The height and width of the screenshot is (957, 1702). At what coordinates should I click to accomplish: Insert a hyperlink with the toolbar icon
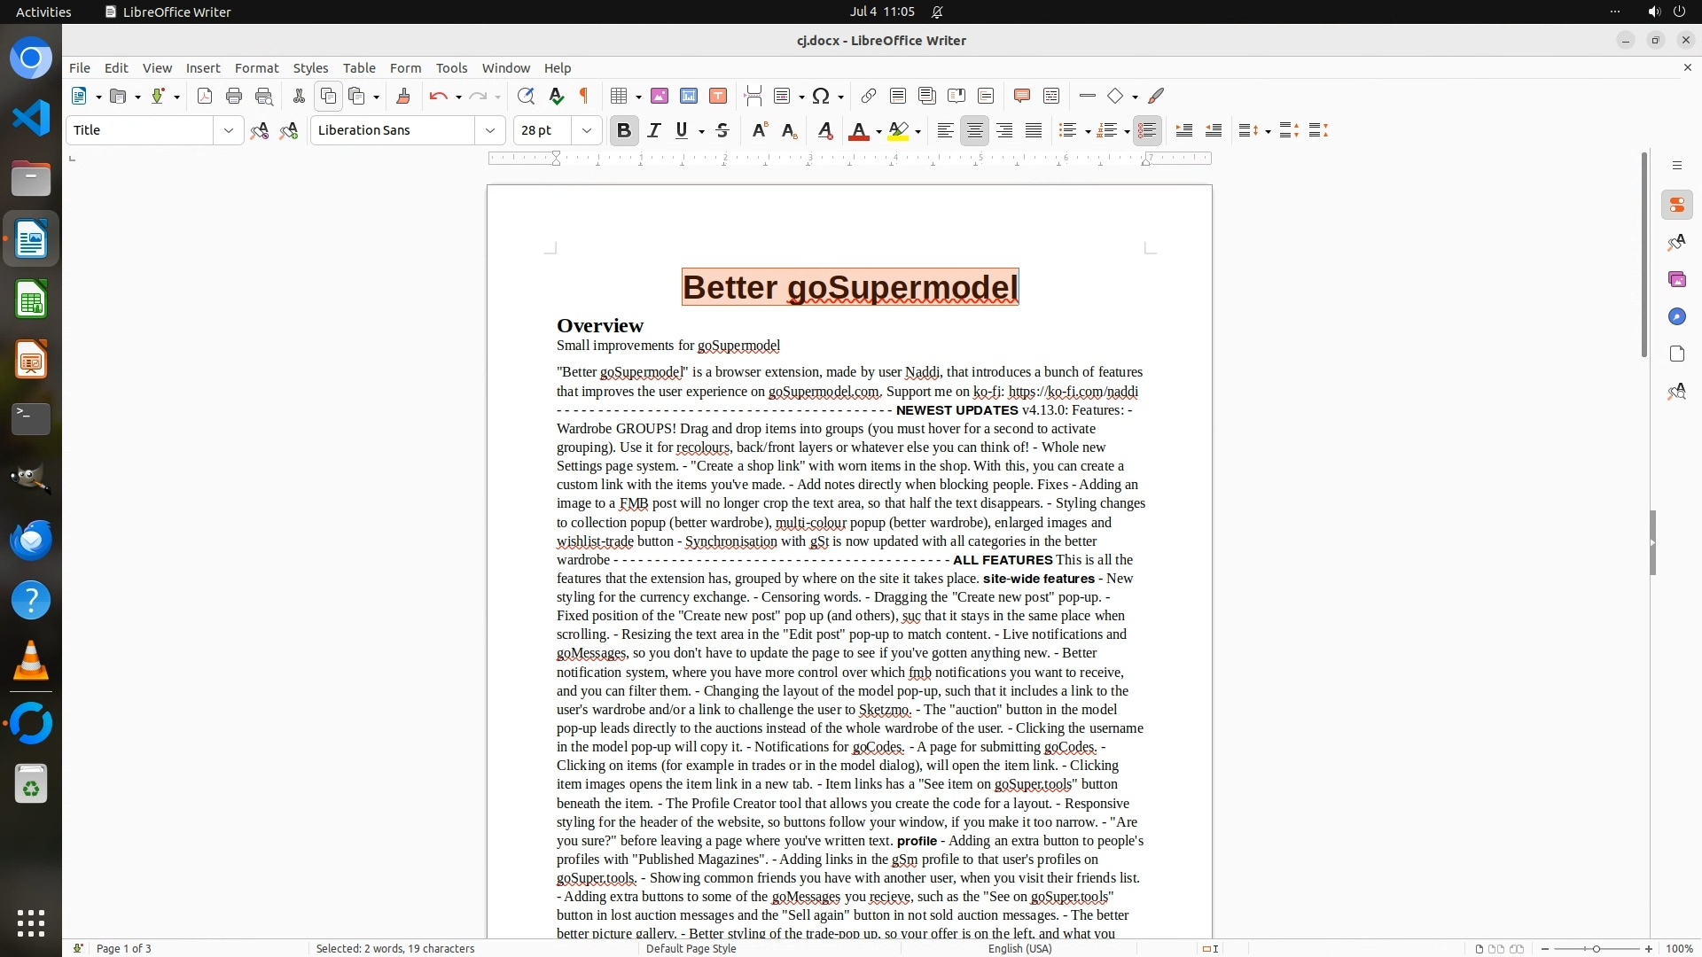(868, 97)
